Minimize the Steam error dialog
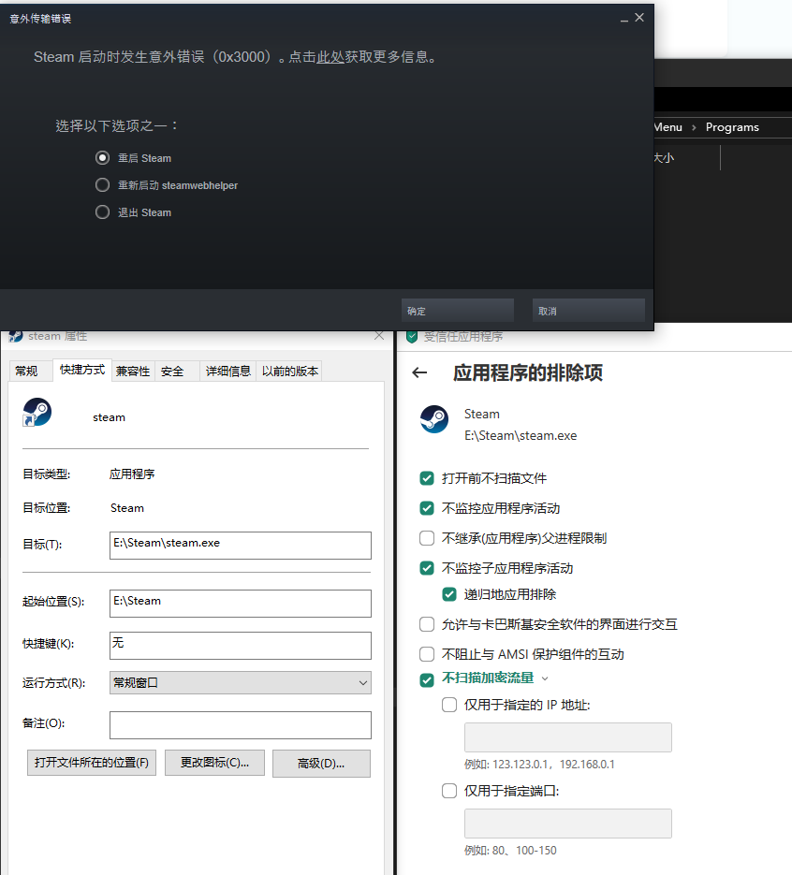 (x=624, y=19)
